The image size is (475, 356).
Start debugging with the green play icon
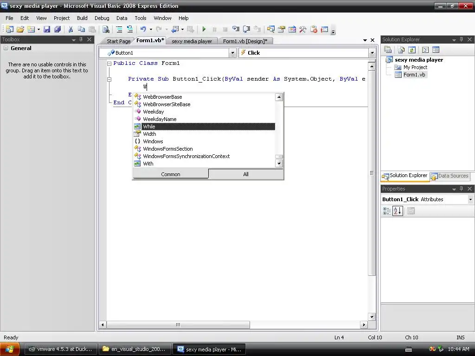[204, 29]
